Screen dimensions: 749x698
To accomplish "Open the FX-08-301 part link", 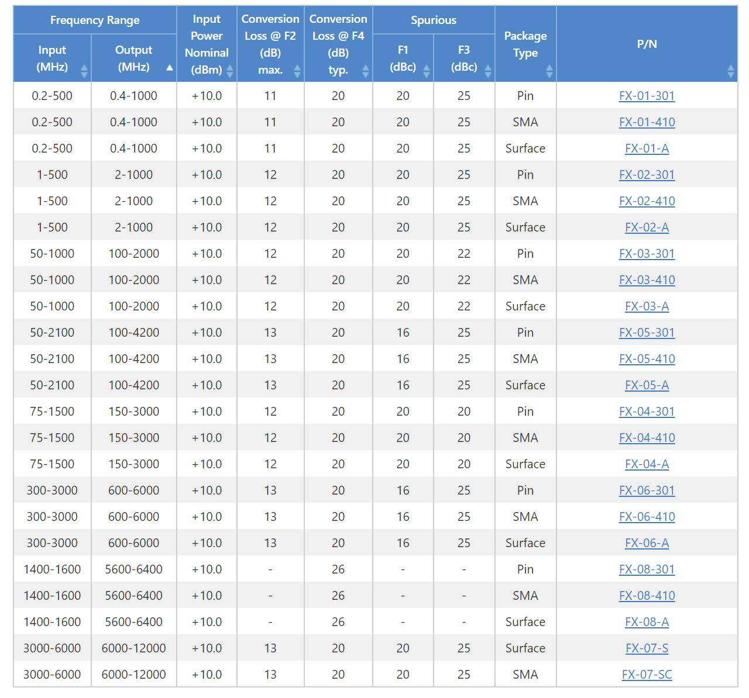I will click(647, 569).
